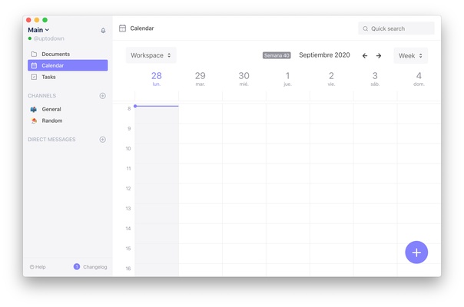Click the Quick search field
The image size is (464, 307).
pyautogui.click(x=396, y=28)
